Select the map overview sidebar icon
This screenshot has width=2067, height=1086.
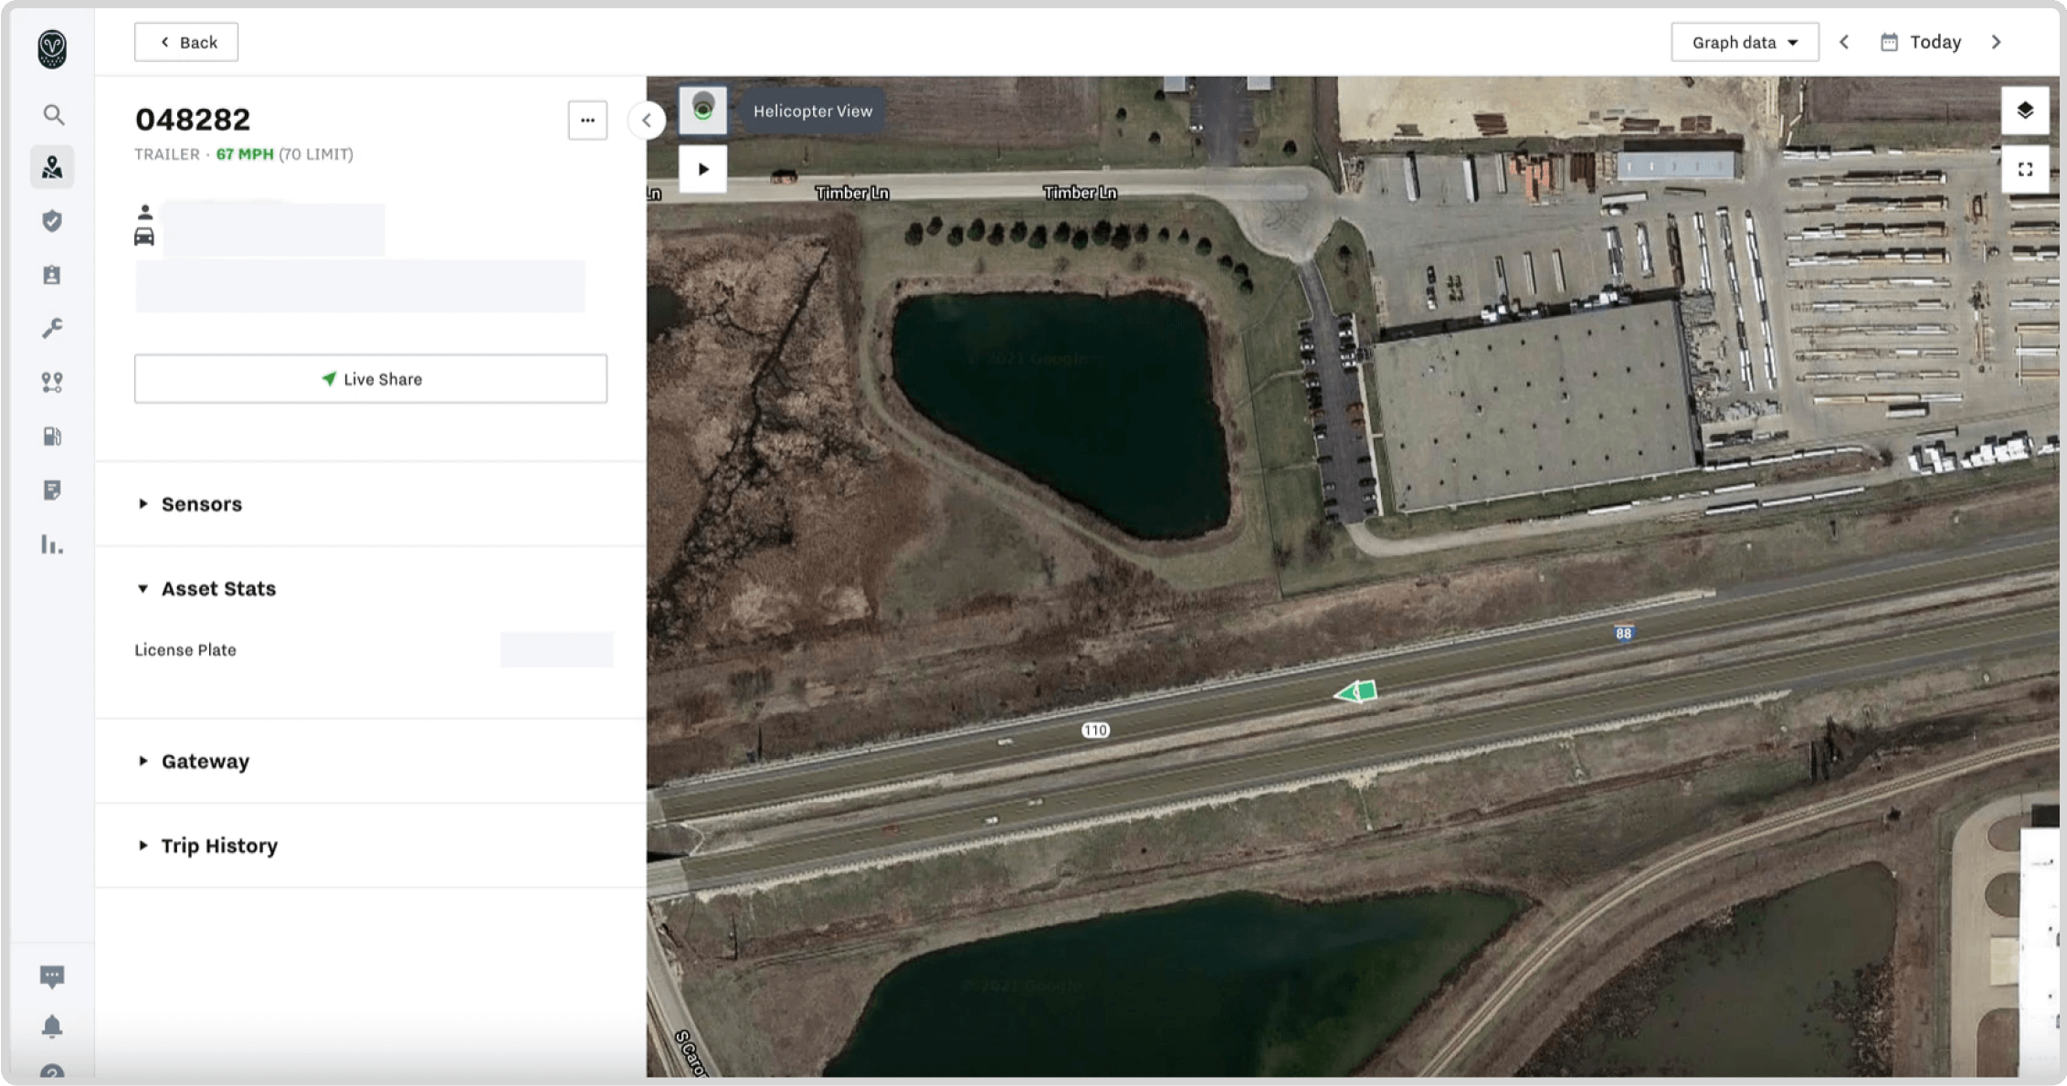tap(52, 167)
